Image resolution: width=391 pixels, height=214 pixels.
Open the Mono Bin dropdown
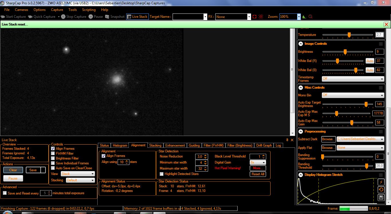click(353, 95)
